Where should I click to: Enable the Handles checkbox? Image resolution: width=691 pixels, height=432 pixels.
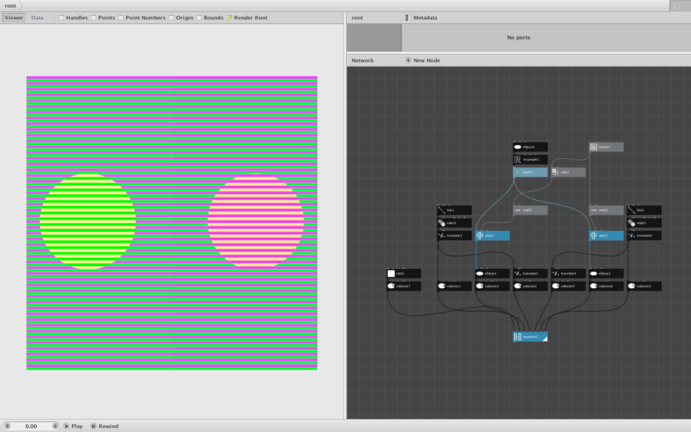[61, 18]
